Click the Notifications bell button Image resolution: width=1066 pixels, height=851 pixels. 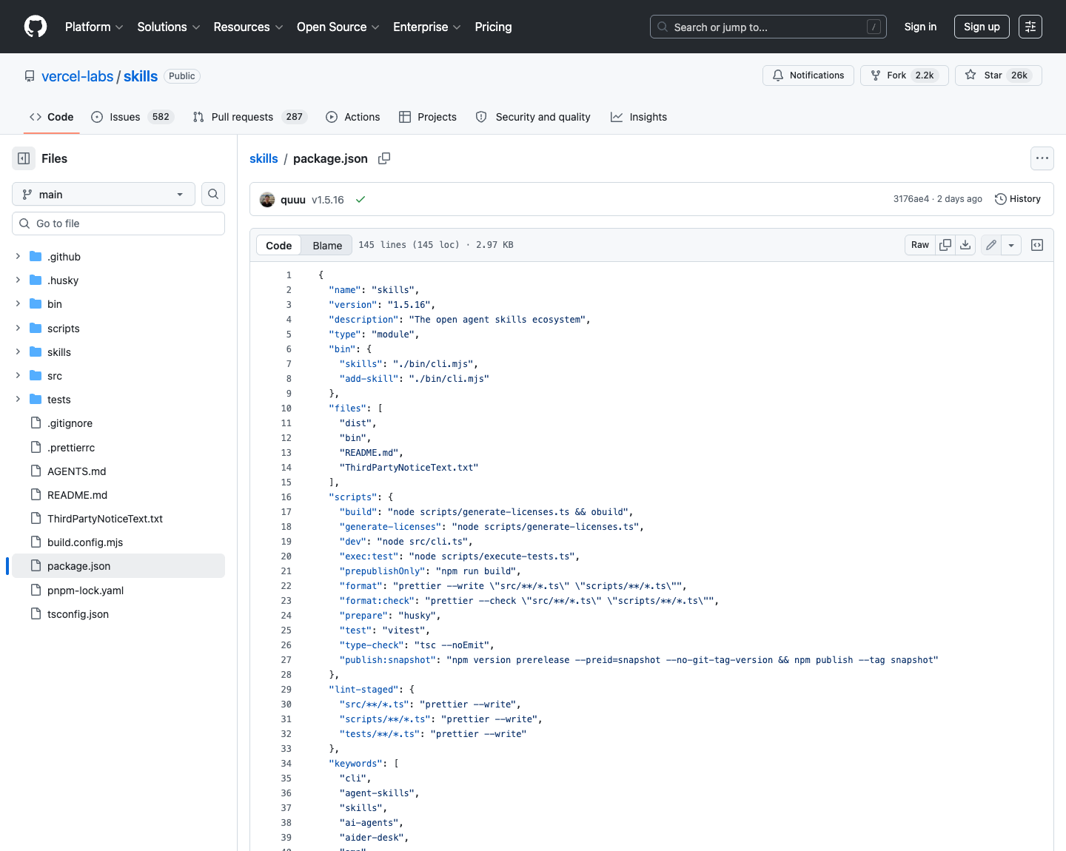(x=808, y=75)
